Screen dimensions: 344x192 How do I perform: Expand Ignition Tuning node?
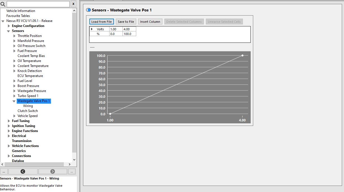pyautogui.click(x=9, y=126)
